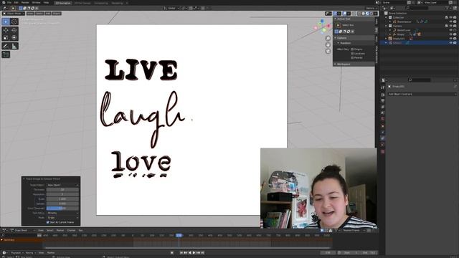Toggle viewport overlays button
459x258 pixels.
[x=344, y=14]
